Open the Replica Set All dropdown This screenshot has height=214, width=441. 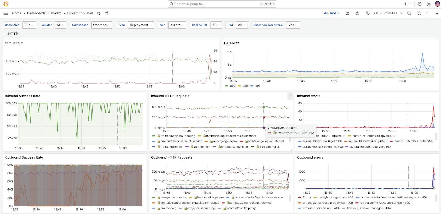tap(216, 25)
